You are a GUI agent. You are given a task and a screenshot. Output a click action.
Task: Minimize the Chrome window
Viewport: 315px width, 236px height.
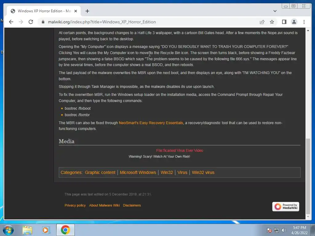tap(285, 6)
